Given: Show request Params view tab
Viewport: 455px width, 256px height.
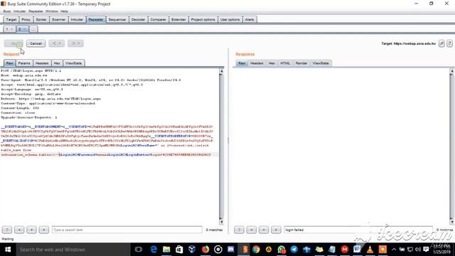Looking at the screenshot, I should [x=24, y=63].
